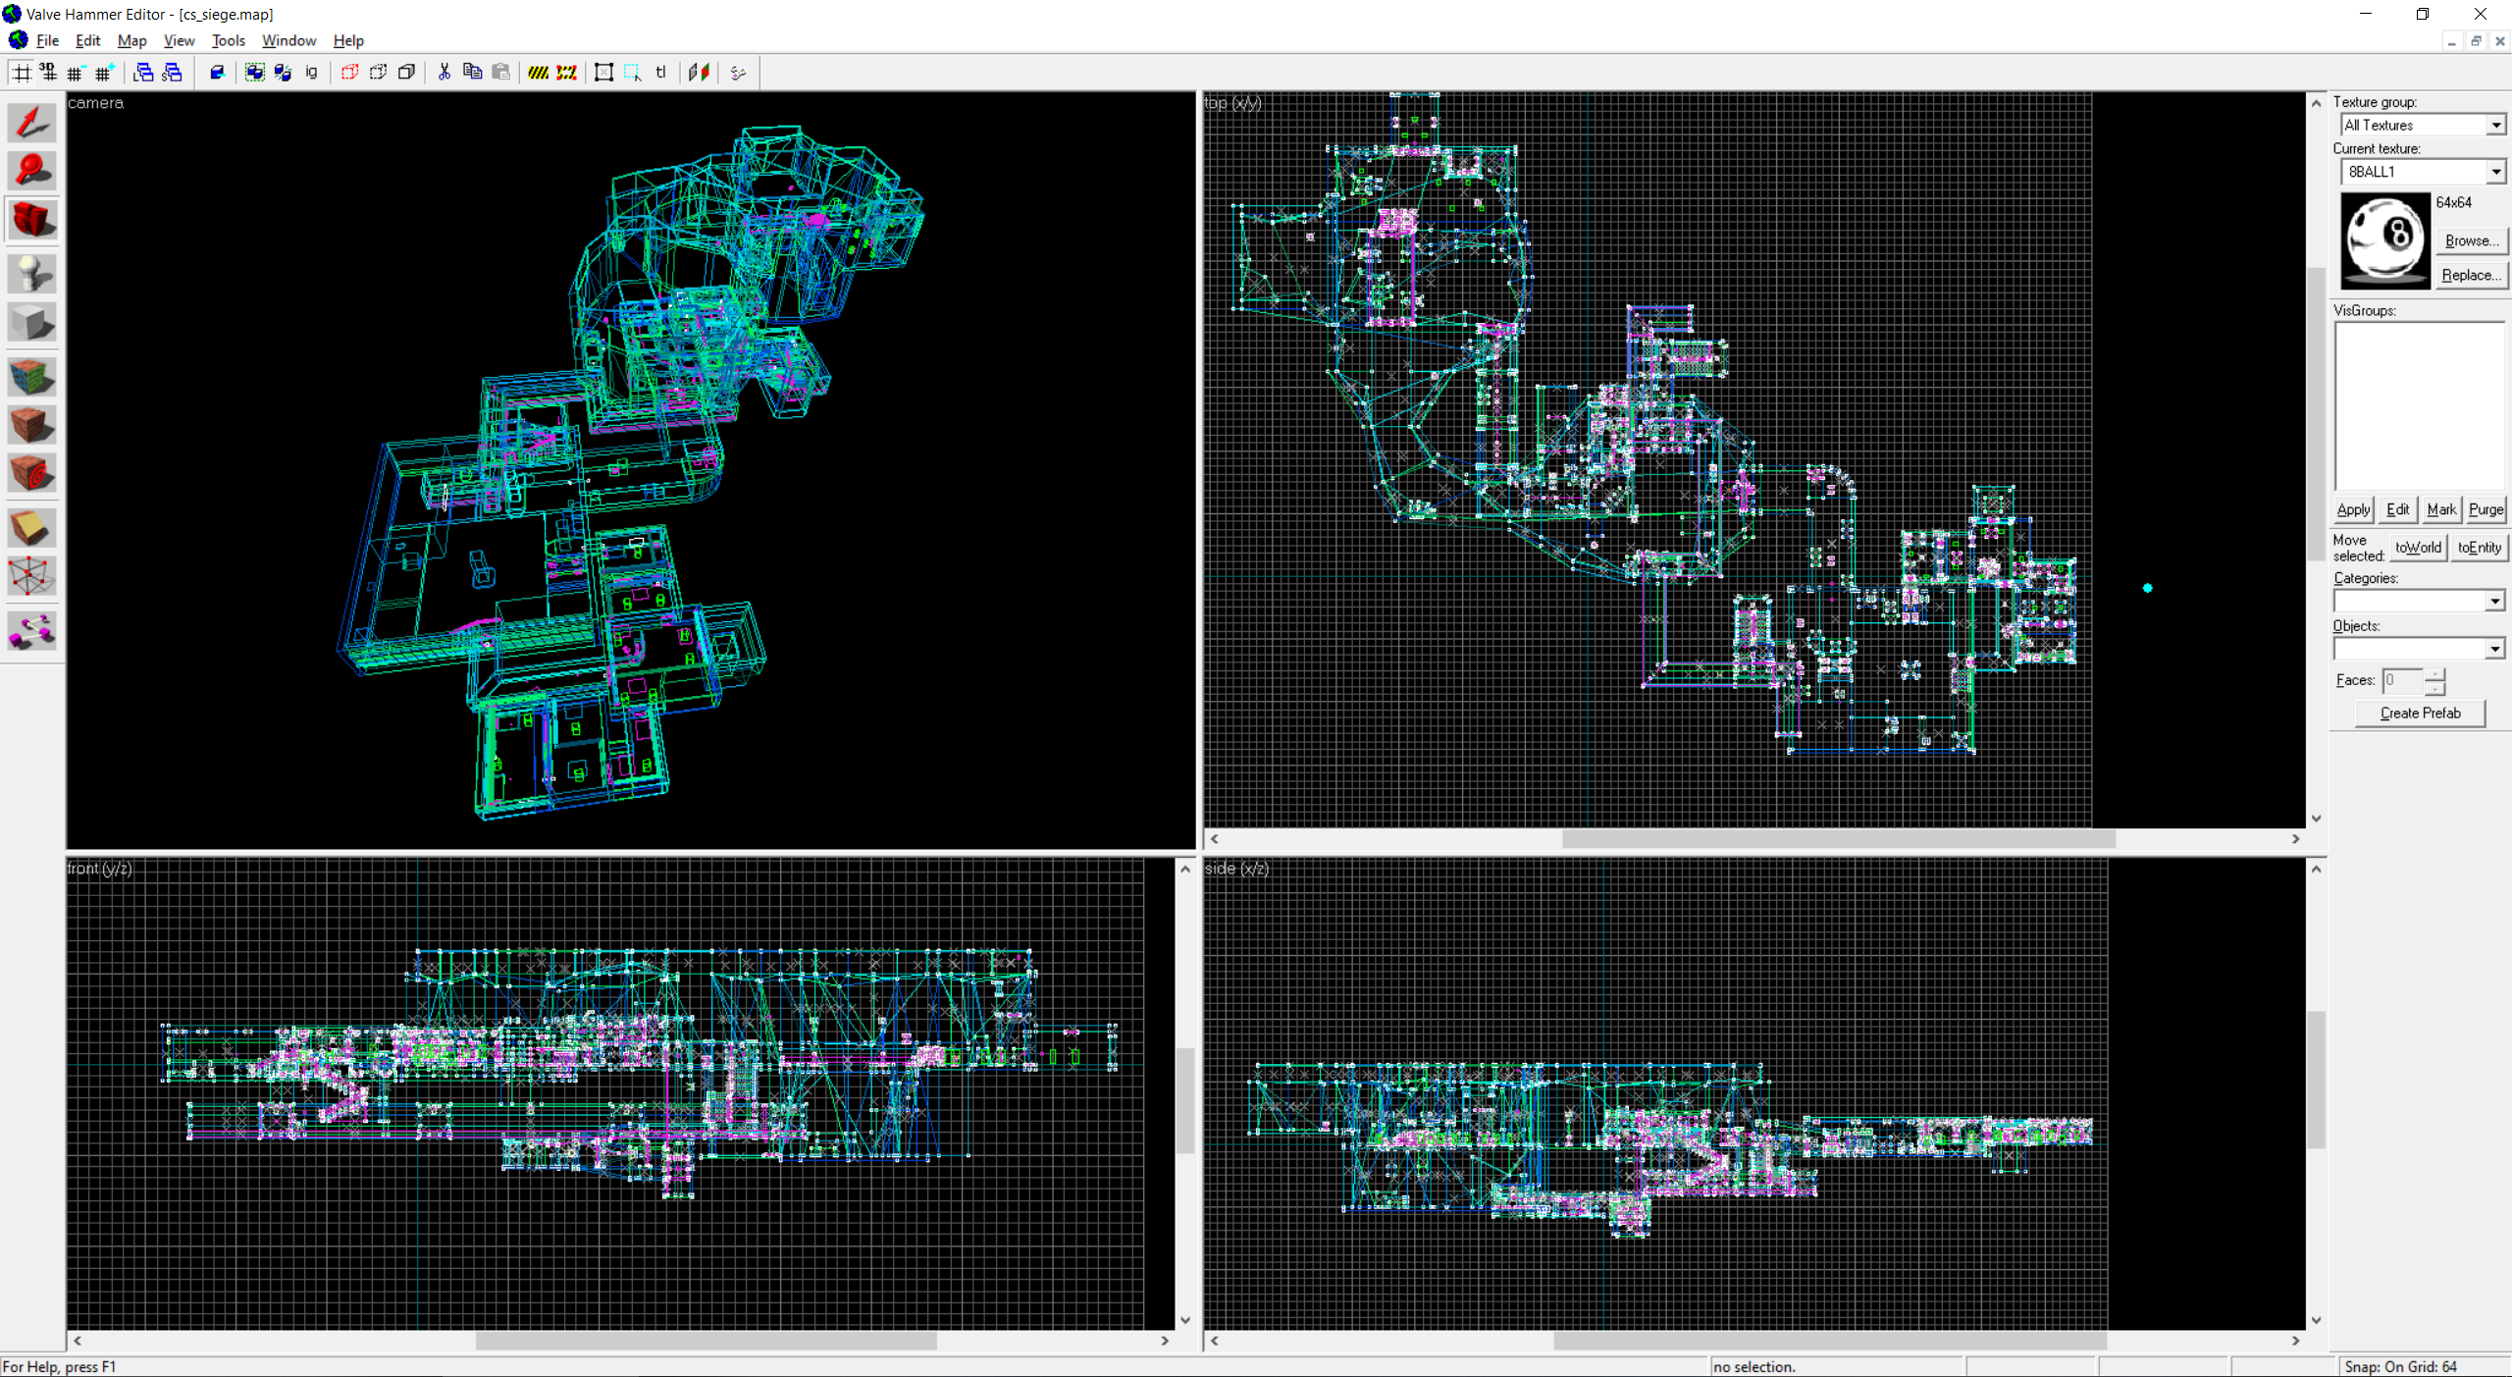
Task: Open the Map menu
Action: tap(131, 40)
